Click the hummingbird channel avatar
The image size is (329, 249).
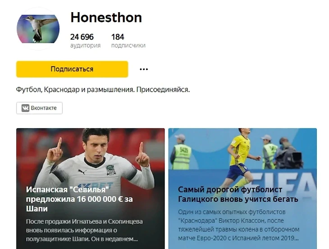click(x=38, y=29)
